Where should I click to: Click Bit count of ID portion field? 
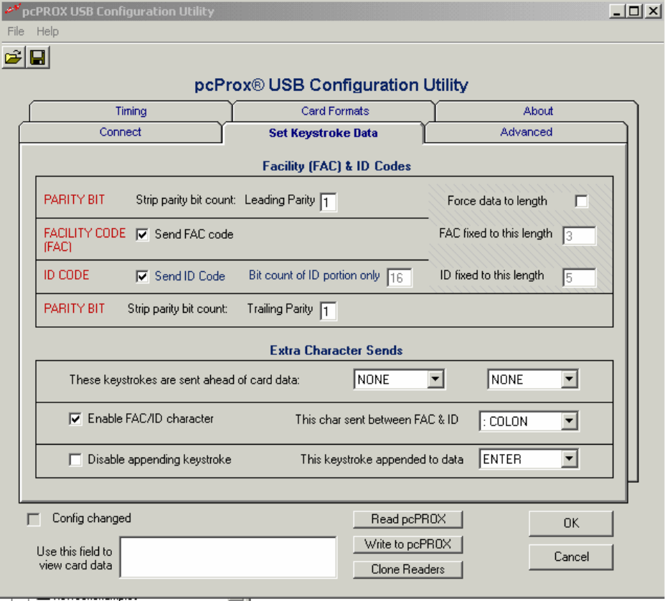[399, 278]
